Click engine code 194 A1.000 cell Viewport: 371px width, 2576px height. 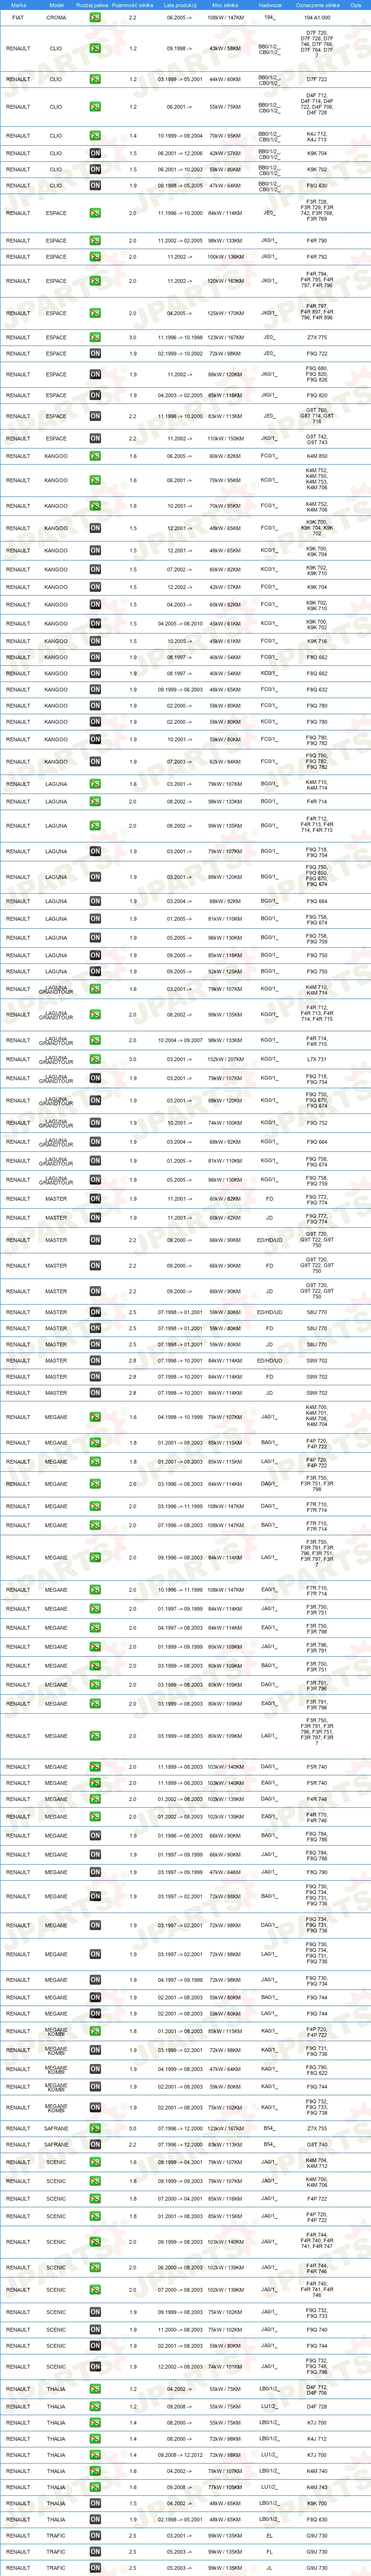pos(317,18)
